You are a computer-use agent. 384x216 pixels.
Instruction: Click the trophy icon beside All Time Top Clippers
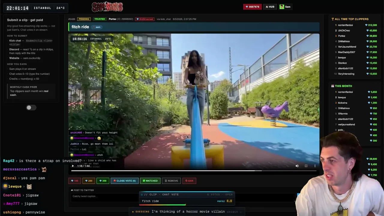pyautogui.click(x=333, y=19)
